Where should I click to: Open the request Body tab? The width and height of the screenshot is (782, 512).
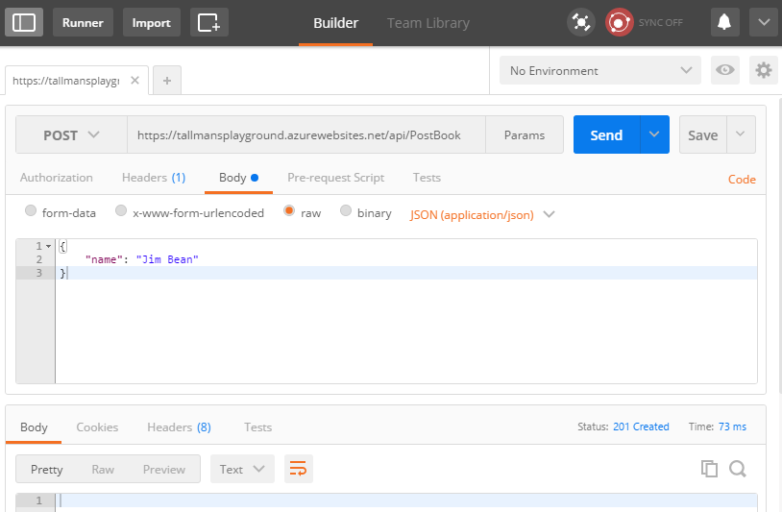(x=238, y=178)
